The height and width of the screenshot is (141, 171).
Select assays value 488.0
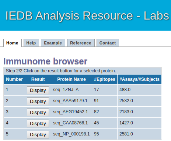pos(125,90)
